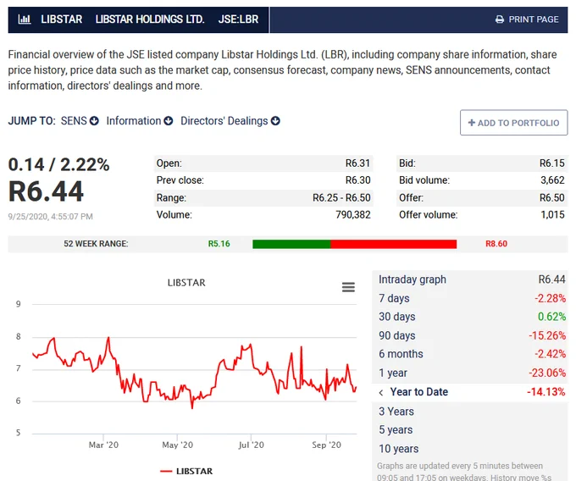
Task: Click the Bid volume value 3,662
Action: [552, 180]
